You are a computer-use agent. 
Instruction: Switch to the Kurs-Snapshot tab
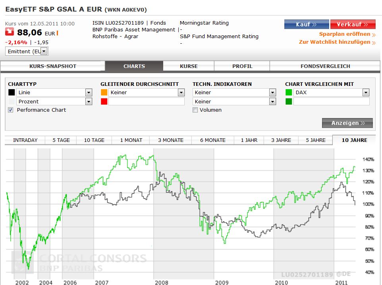[53, 66]
